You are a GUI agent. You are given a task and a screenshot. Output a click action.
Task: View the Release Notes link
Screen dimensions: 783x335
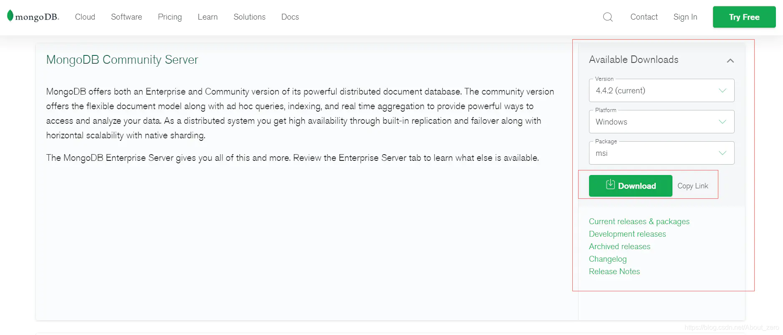[x=614, y=271]
